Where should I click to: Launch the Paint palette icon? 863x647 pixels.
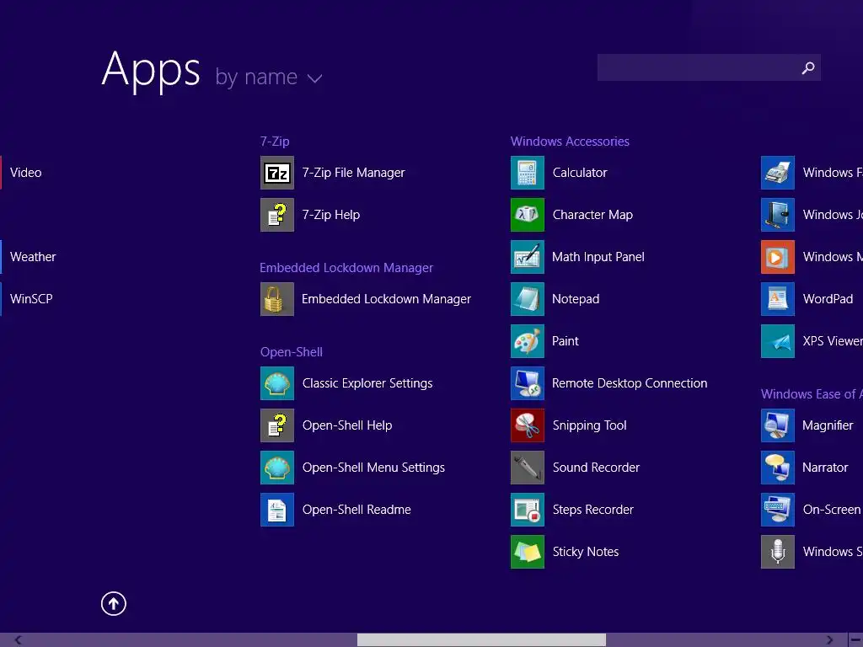(528, 341)
